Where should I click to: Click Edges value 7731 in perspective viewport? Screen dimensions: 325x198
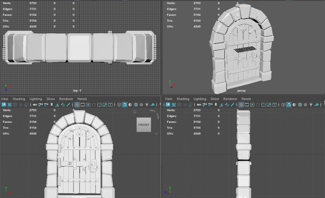point(197,9)
